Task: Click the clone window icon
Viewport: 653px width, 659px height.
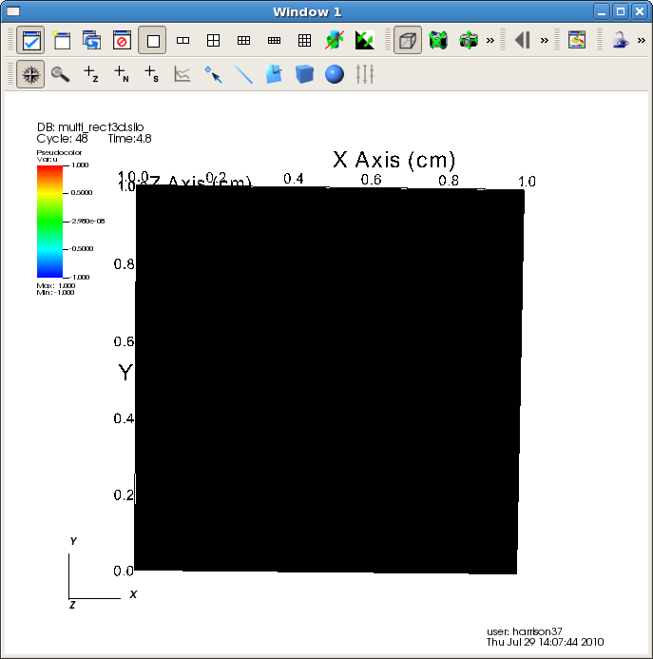Action: 91,40
